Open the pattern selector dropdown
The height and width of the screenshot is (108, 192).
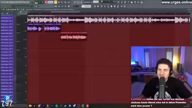pos(86,6)
